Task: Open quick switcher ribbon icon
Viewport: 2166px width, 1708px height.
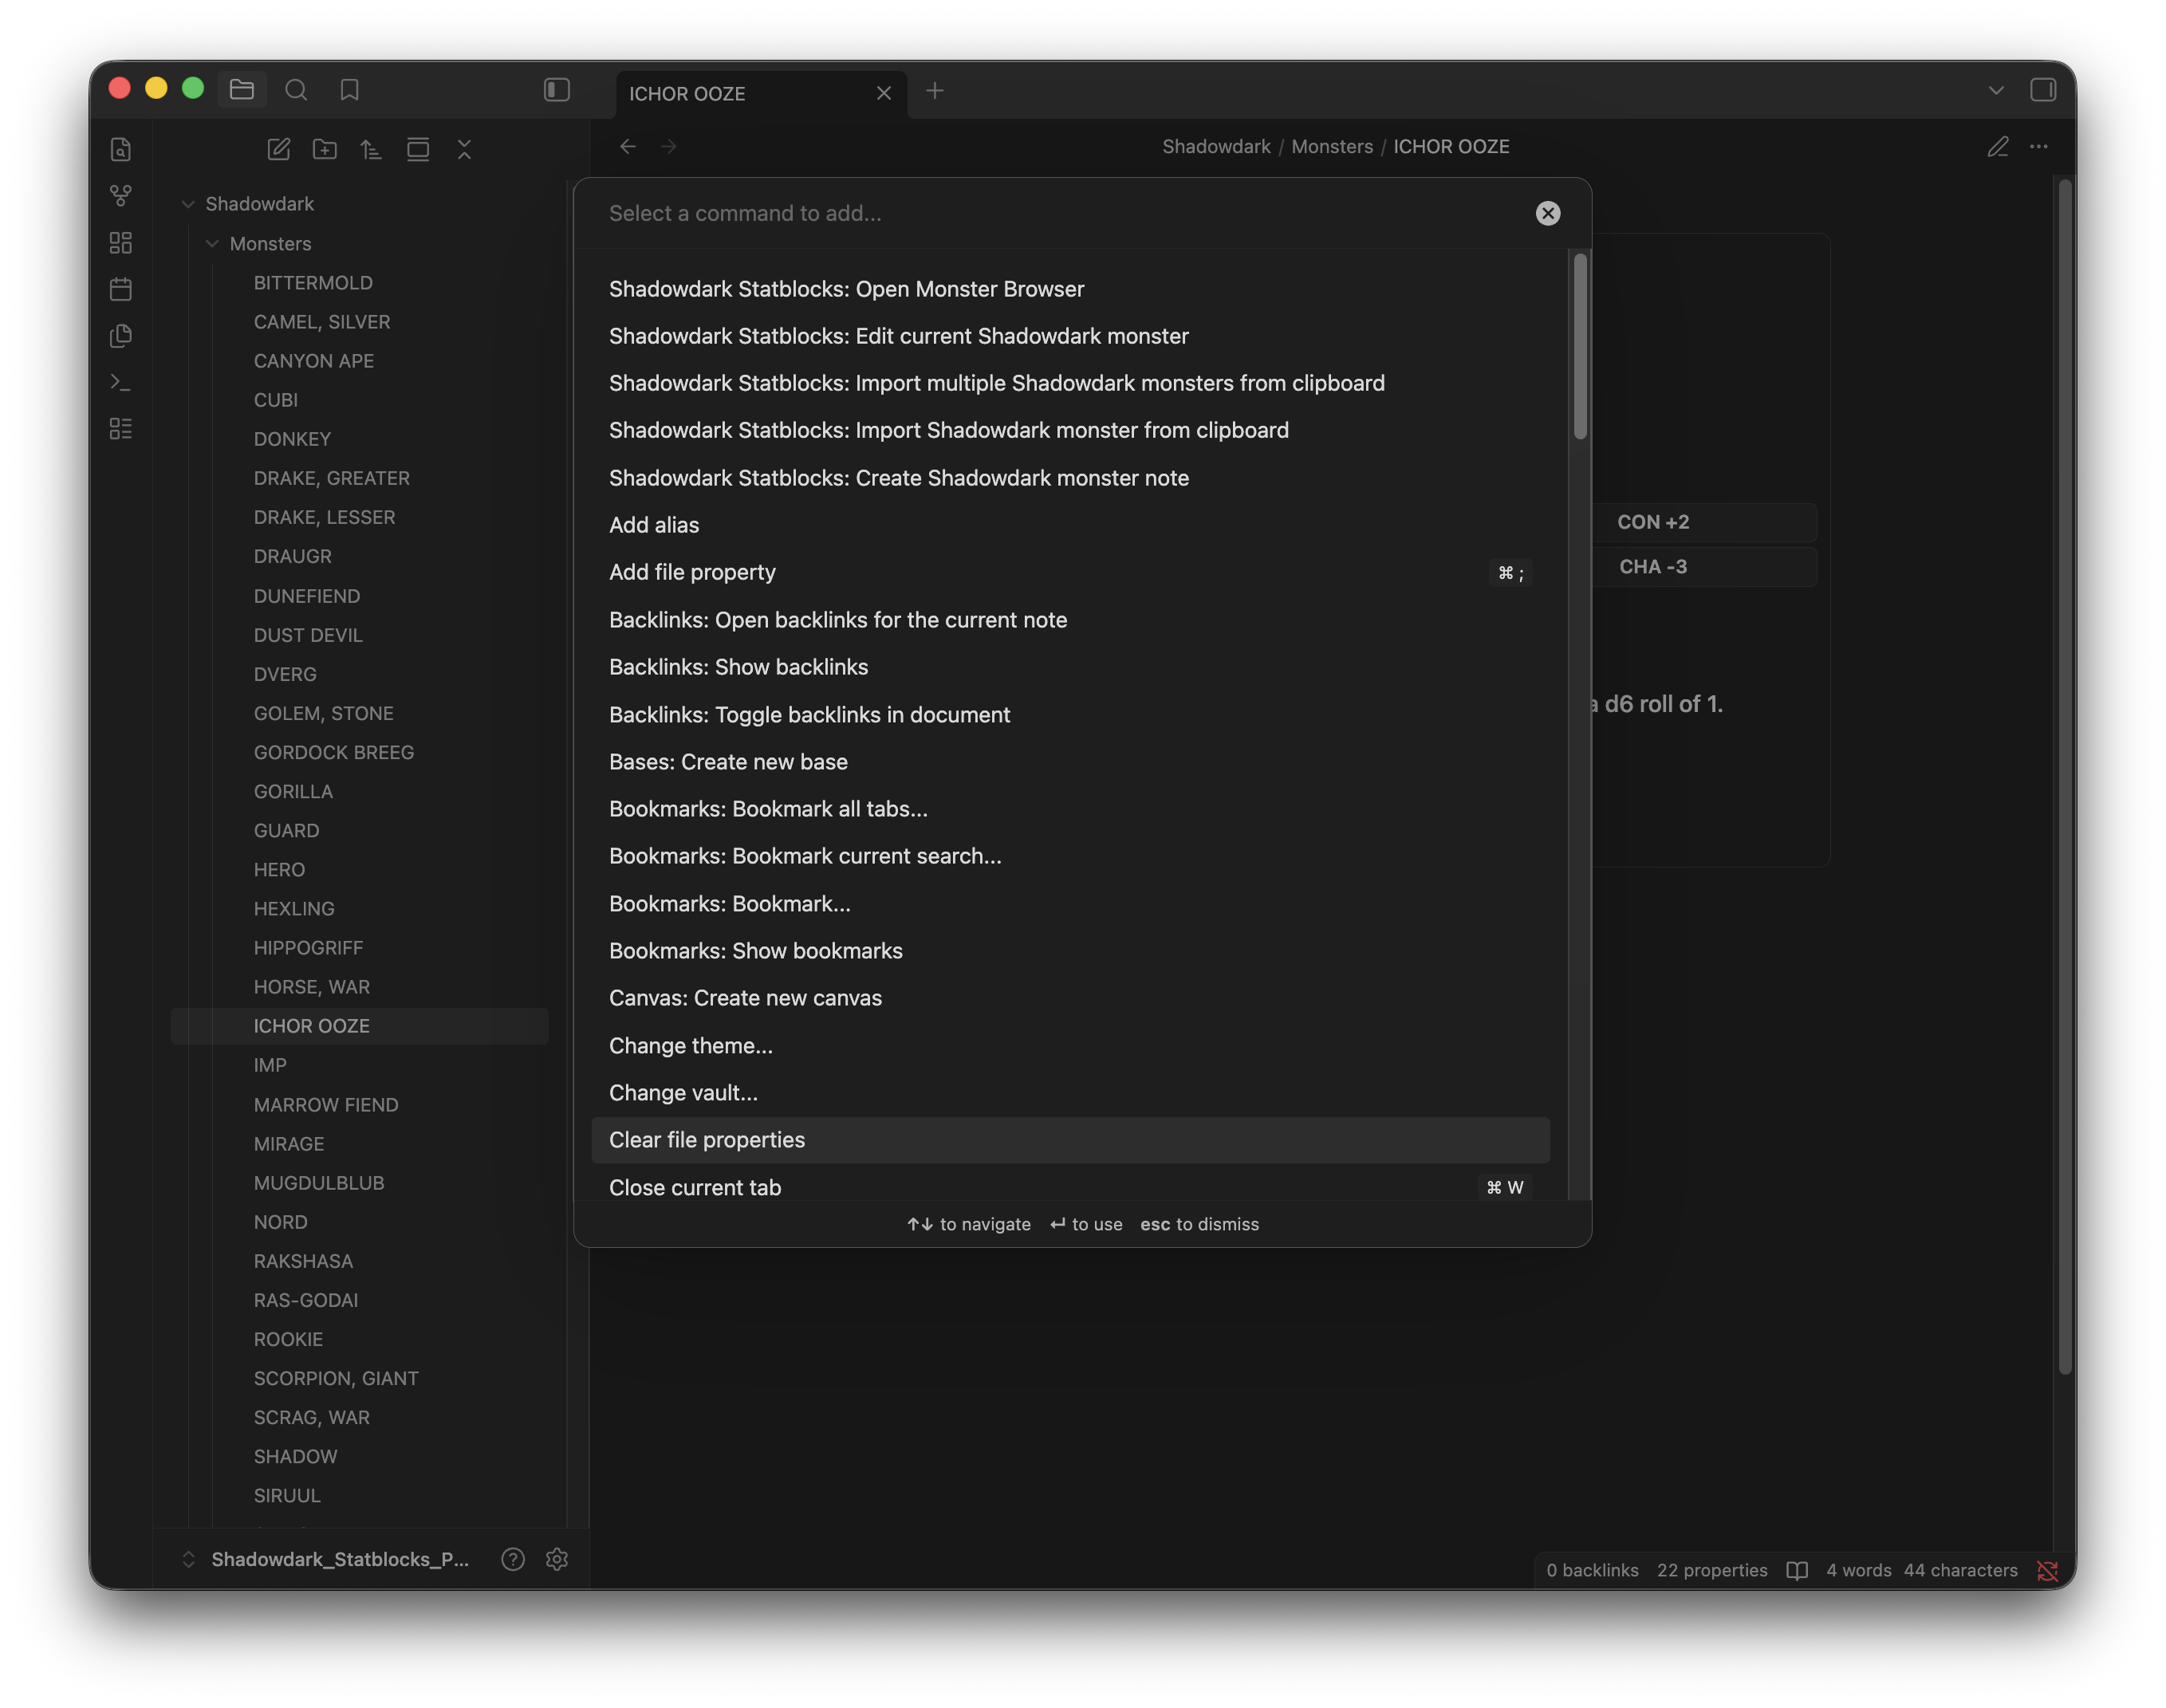Action: click(x=121, y=149)
